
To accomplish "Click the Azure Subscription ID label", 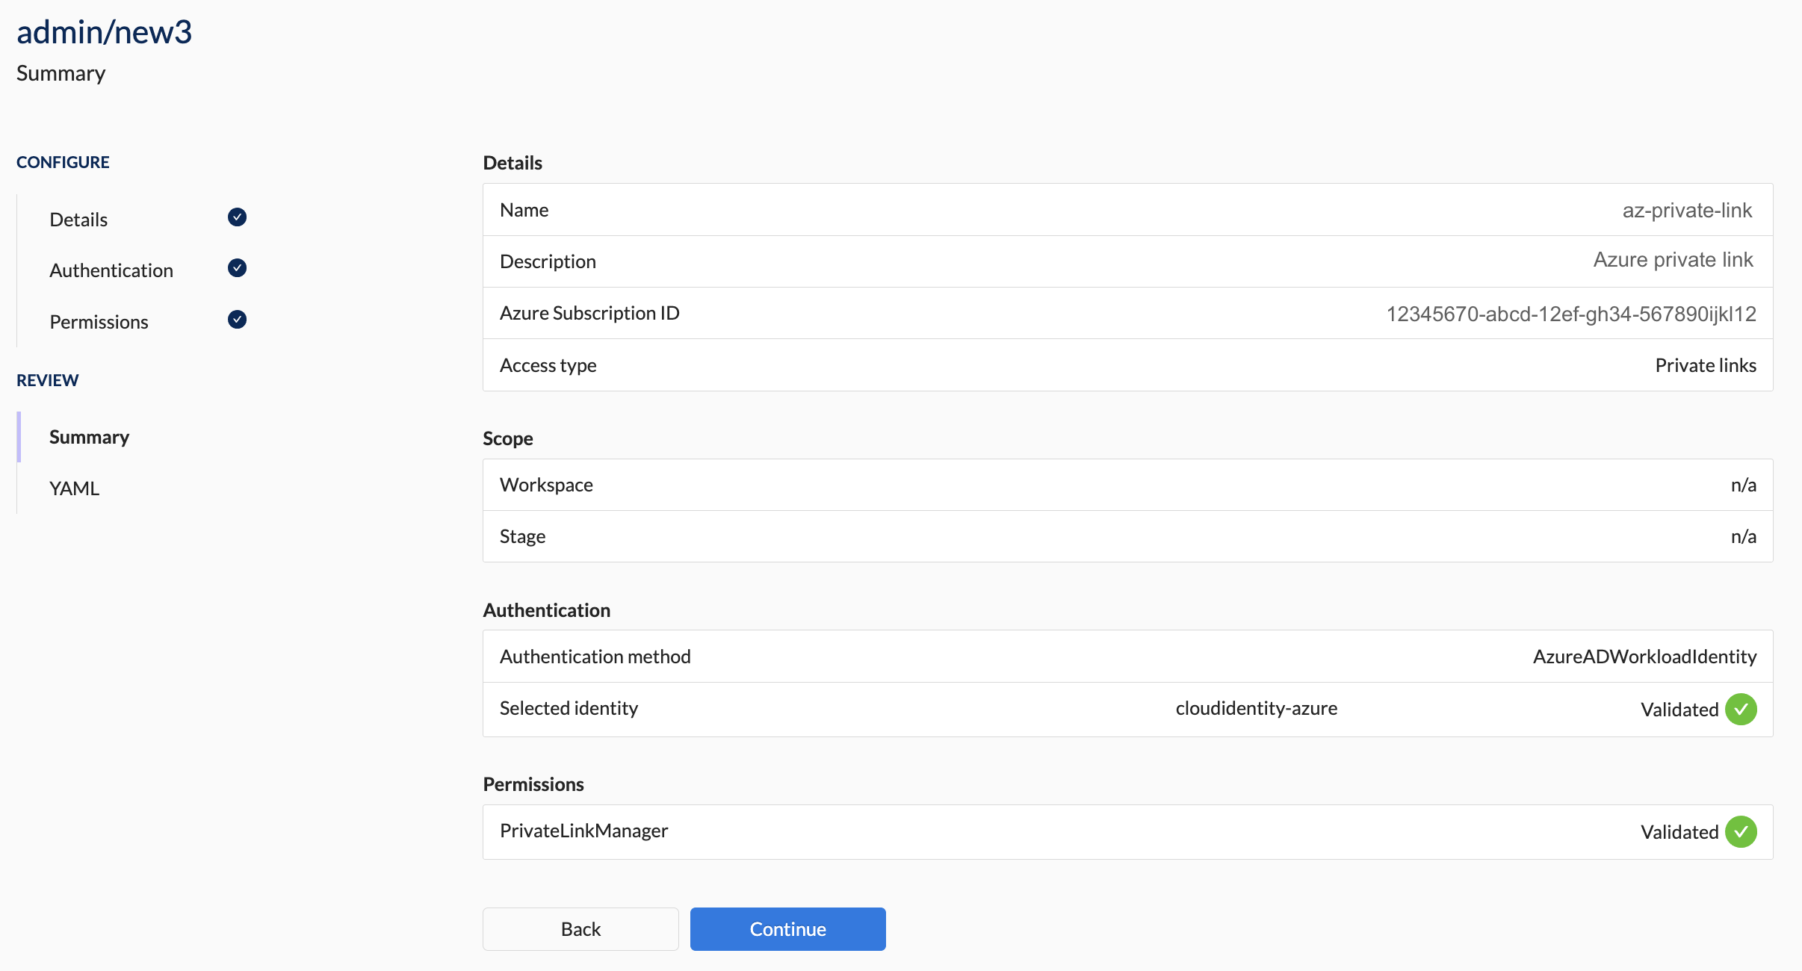I will [589, 313].
